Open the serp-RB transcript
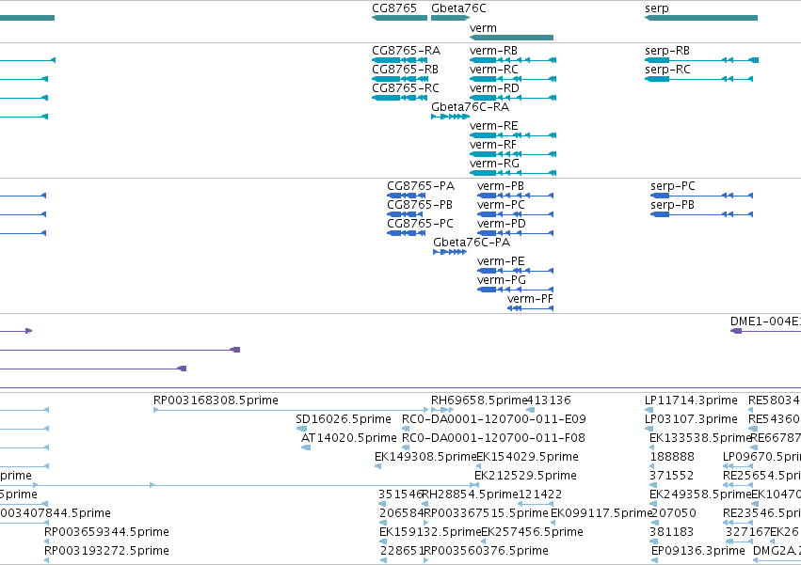The width and height of the screenshot is (801, 565). 701,60
